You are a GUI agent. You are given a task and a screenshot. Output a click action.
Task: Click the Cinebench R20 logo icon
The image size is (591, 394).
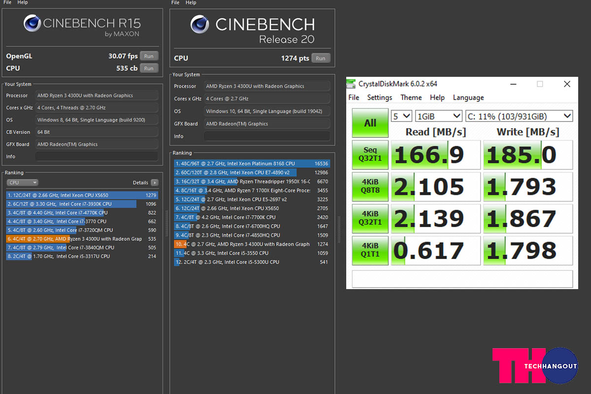pos(199,24)
